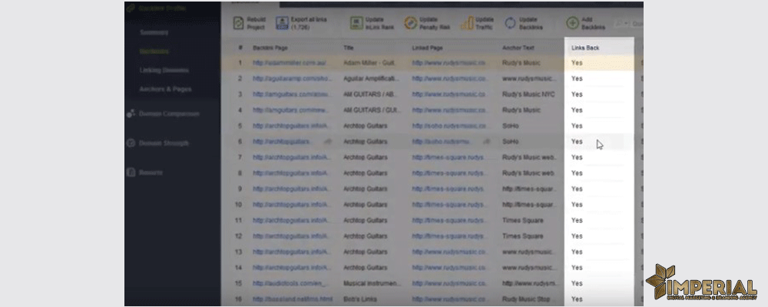Click the Rebuild Project toolbar icon
The height and width of the screenshot is (307, 768).
[x=239, y=23]
